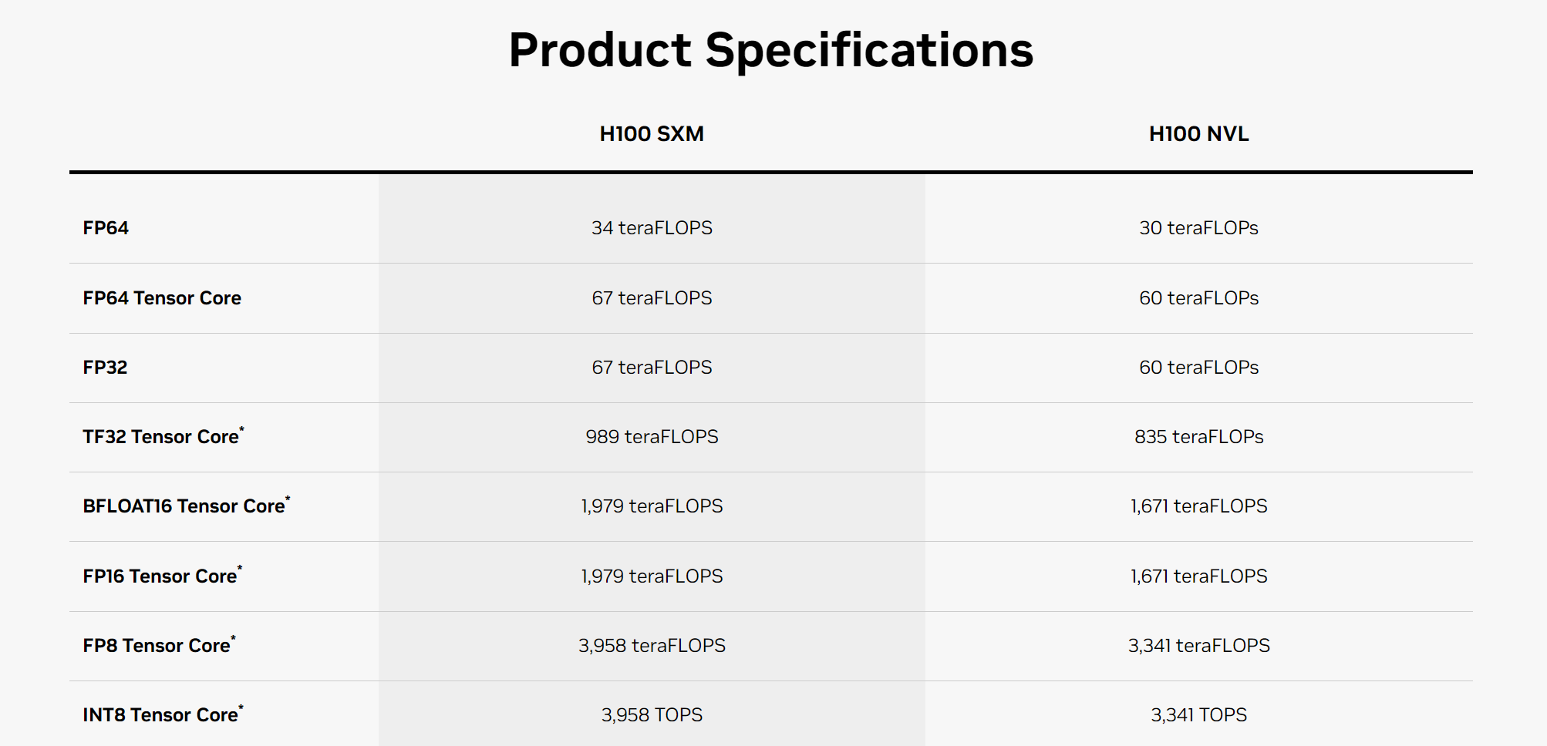Select the 989 teraFLOPS cell
The height and width of the screenshot is (746, 1547).
(652, 437)
